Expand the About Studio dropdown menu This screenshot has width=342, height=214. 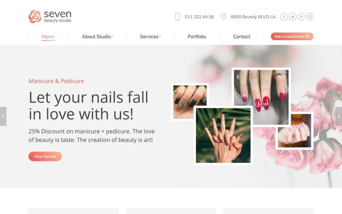click(x=97, y=37)
